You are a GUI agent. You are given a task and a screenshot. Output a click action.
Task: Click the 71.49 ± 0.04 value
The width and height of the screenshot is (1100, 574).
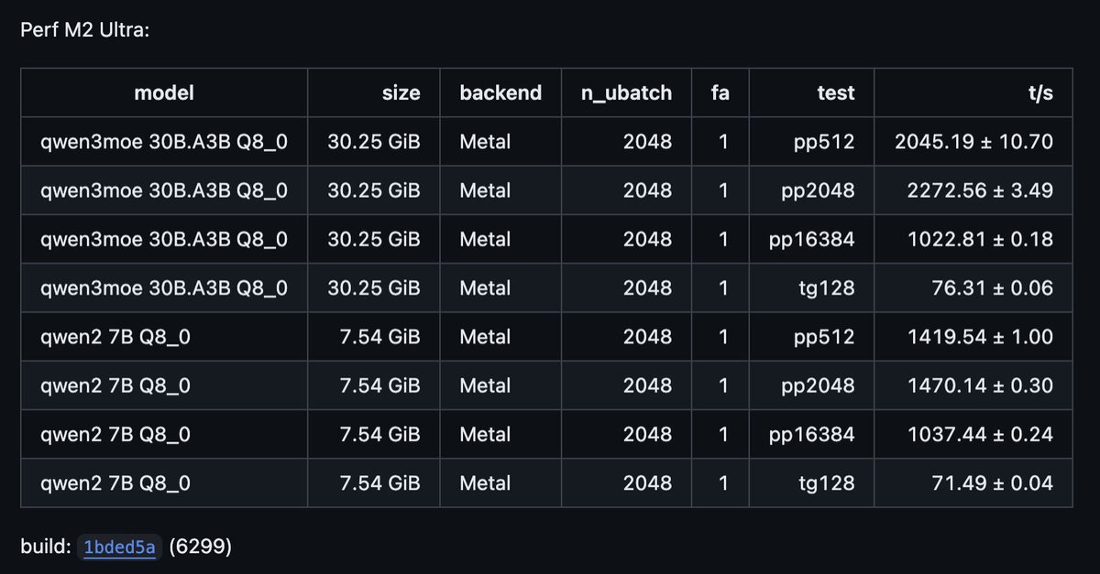[x=993, y=483]
